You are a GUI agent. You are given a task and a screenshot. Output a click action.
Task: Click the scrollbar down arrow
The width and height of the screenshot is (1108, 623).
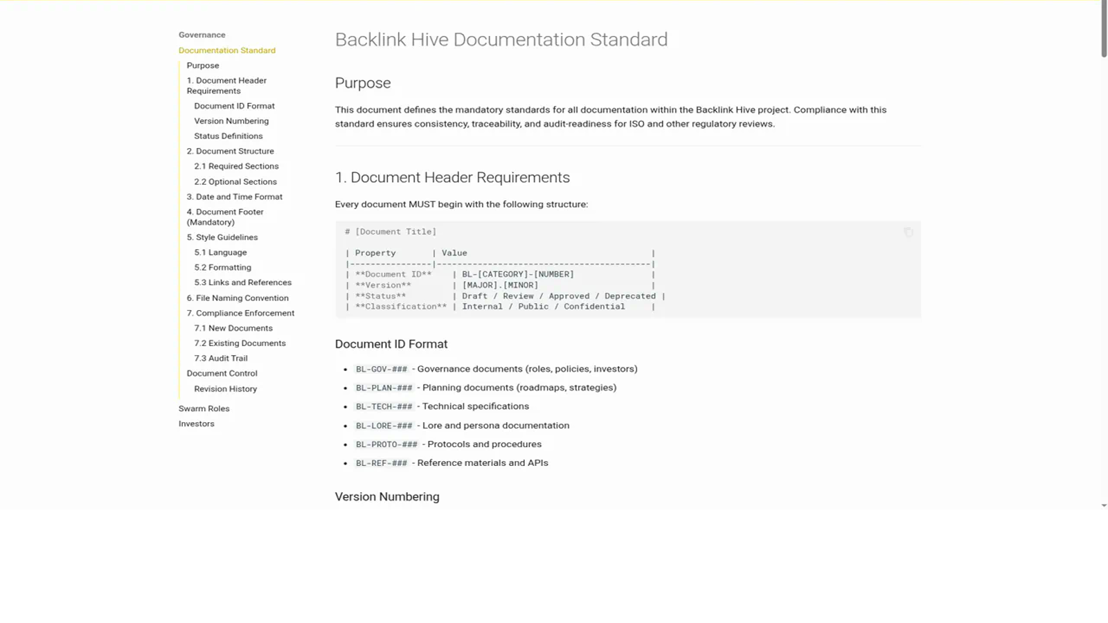(1104, 506)
